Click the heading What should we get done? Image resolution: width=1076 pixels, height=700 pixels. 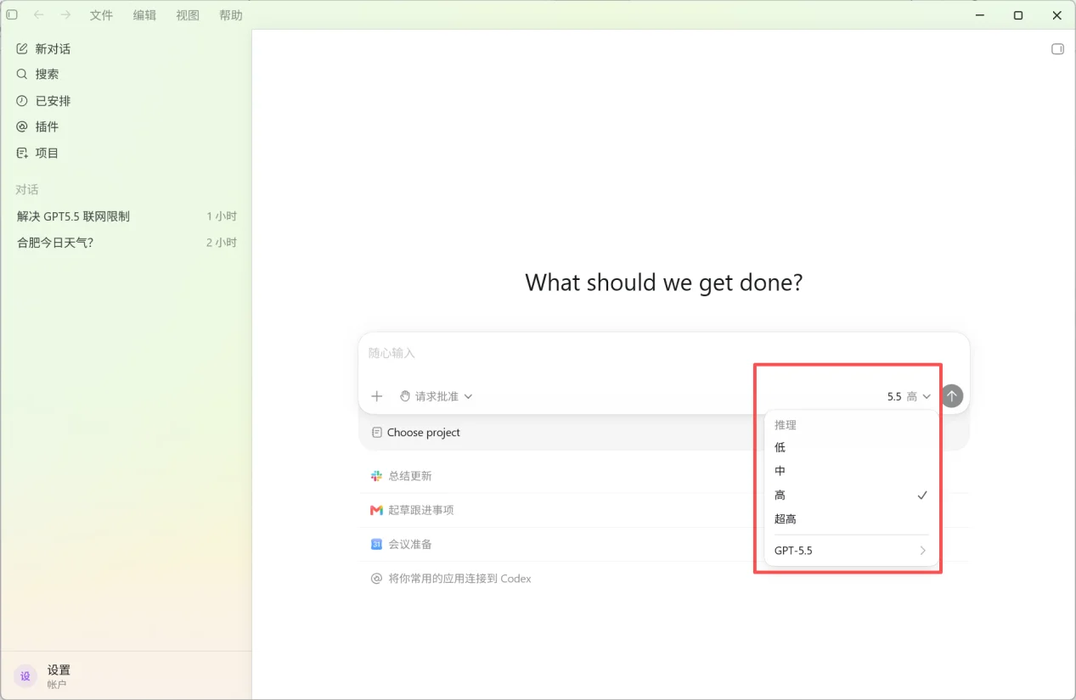663,283
